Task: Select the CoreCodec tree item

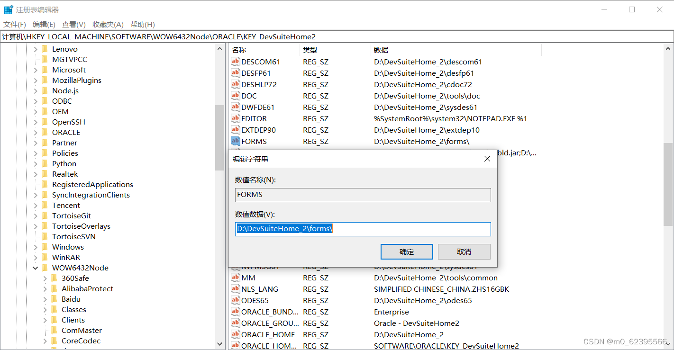Action: pos(81,341)
